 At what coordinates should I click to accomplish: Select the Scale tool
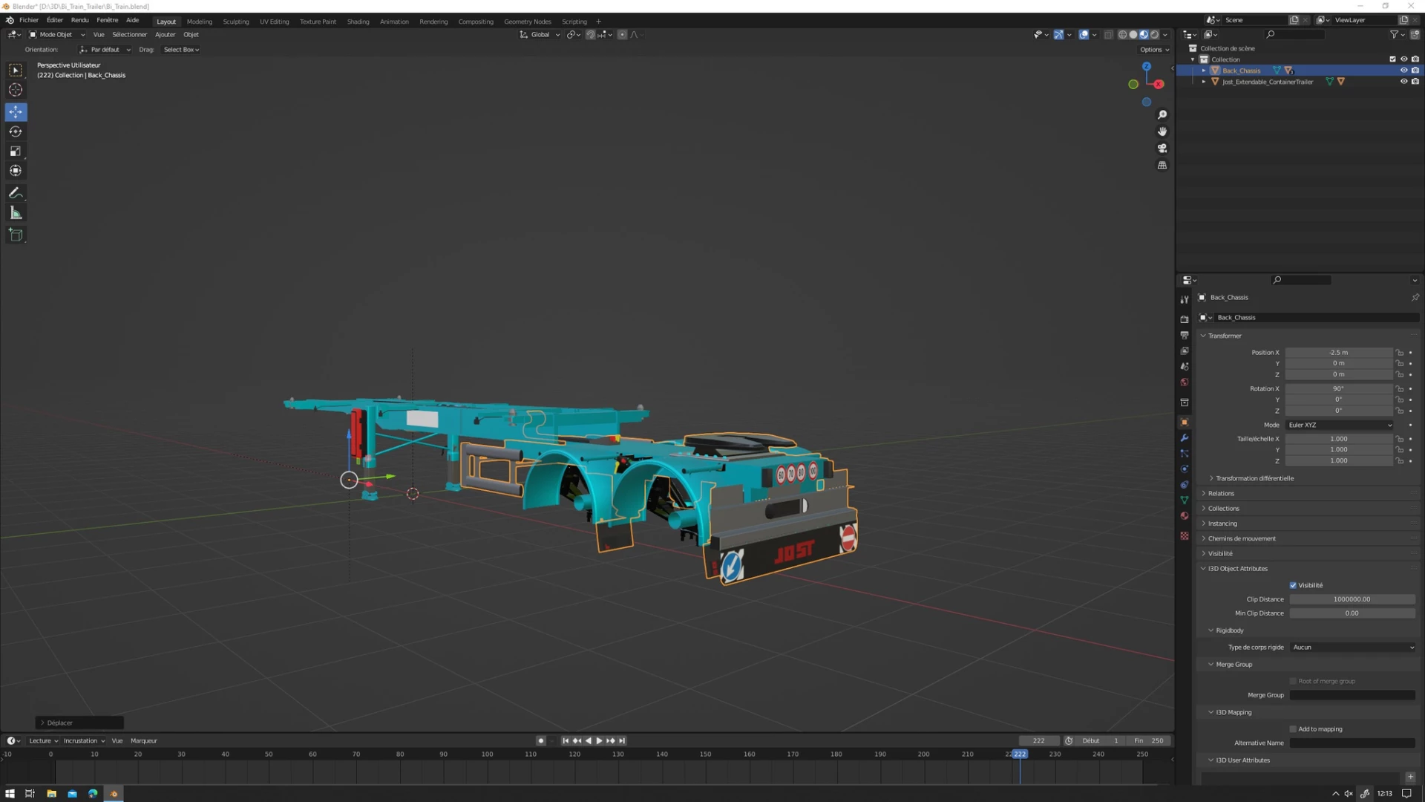click(15, 151)
